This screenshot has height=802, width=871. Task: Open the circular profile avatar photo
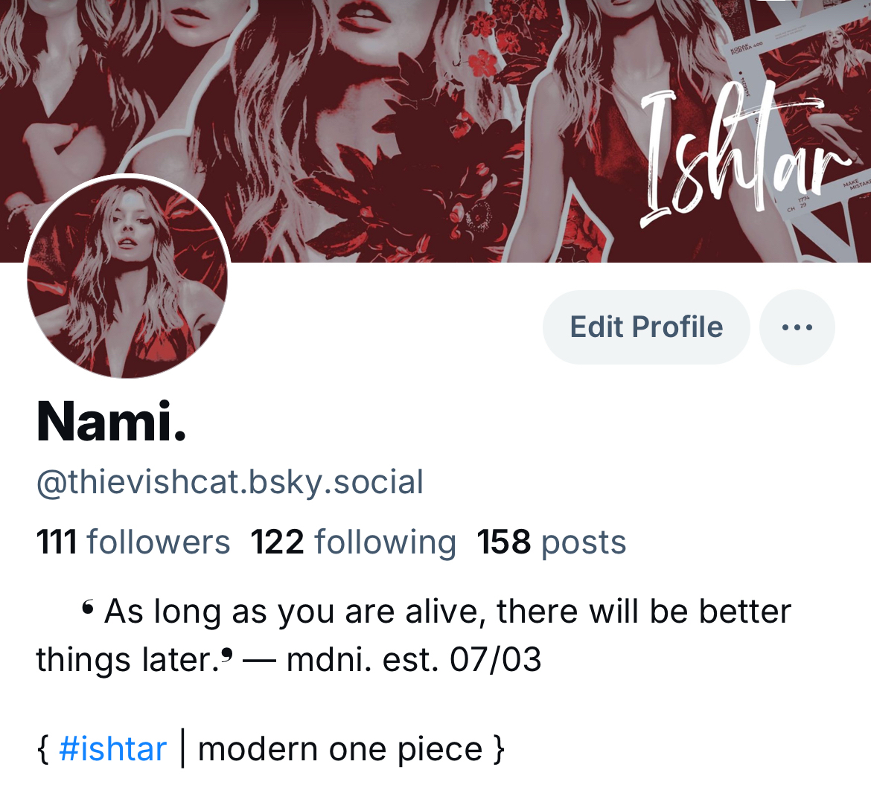[127, 277]
